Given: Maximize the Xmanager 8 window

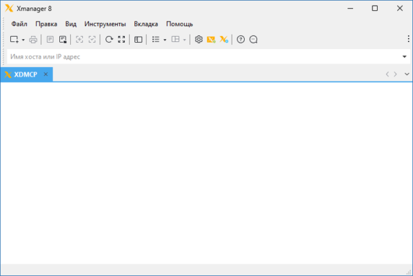Looking at the screenshot, I should coord(375,8).
